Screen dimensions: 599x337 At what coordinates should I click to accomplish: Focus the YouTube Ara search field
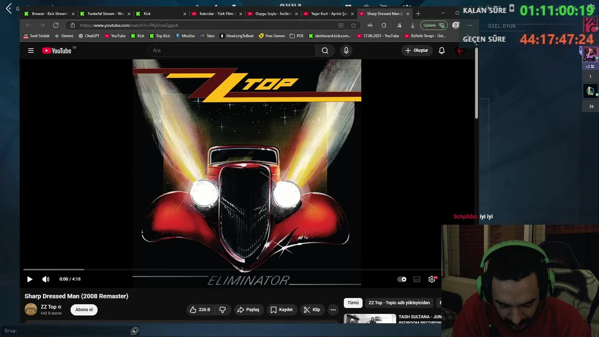click(232, 51)
